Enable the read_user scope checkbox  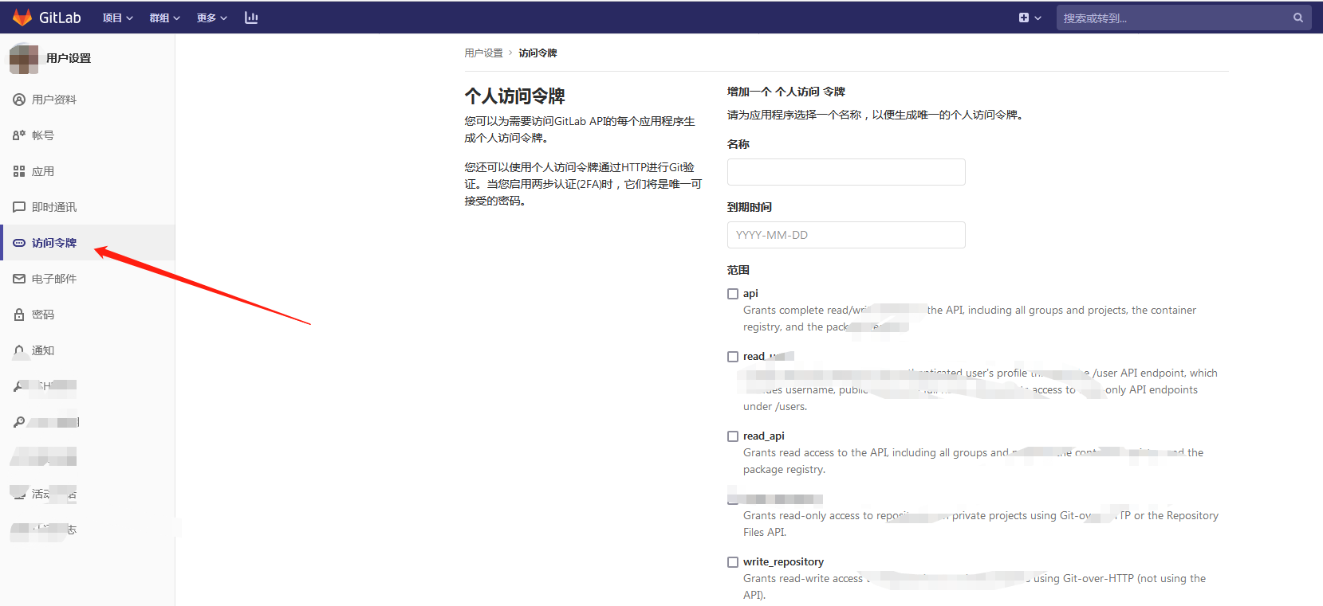click(733, 357)
